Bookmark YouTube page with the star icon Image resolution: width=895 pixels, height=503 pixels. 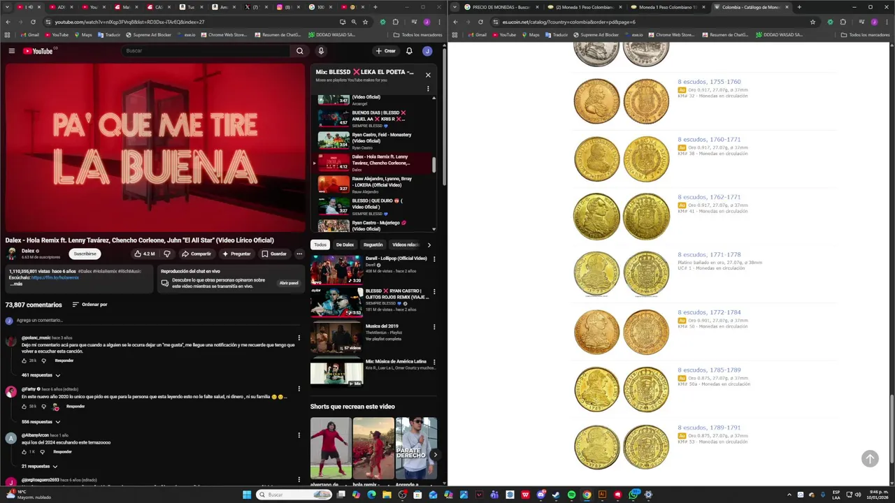tap(365, 22)
